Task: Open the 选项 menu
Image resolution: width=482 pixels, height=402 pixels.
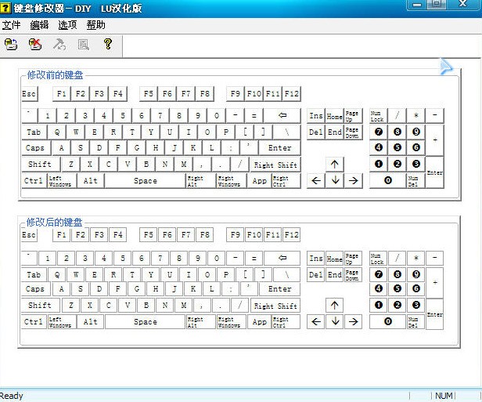Action: click(x=67, y=25)
